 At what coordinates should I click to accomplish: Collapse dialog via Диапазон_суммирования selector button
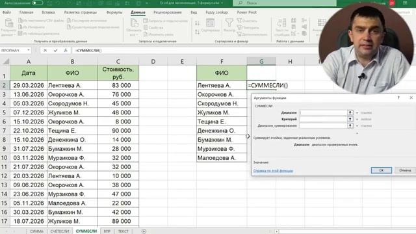pyautogui.click(x=350, y=125)
